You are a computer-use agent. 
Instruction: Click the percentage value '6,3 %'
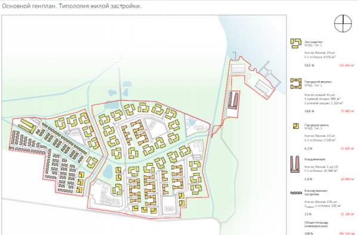308,149
